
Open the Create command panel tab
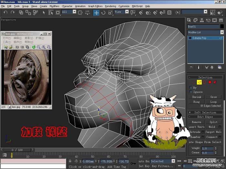tap(189, 20)
